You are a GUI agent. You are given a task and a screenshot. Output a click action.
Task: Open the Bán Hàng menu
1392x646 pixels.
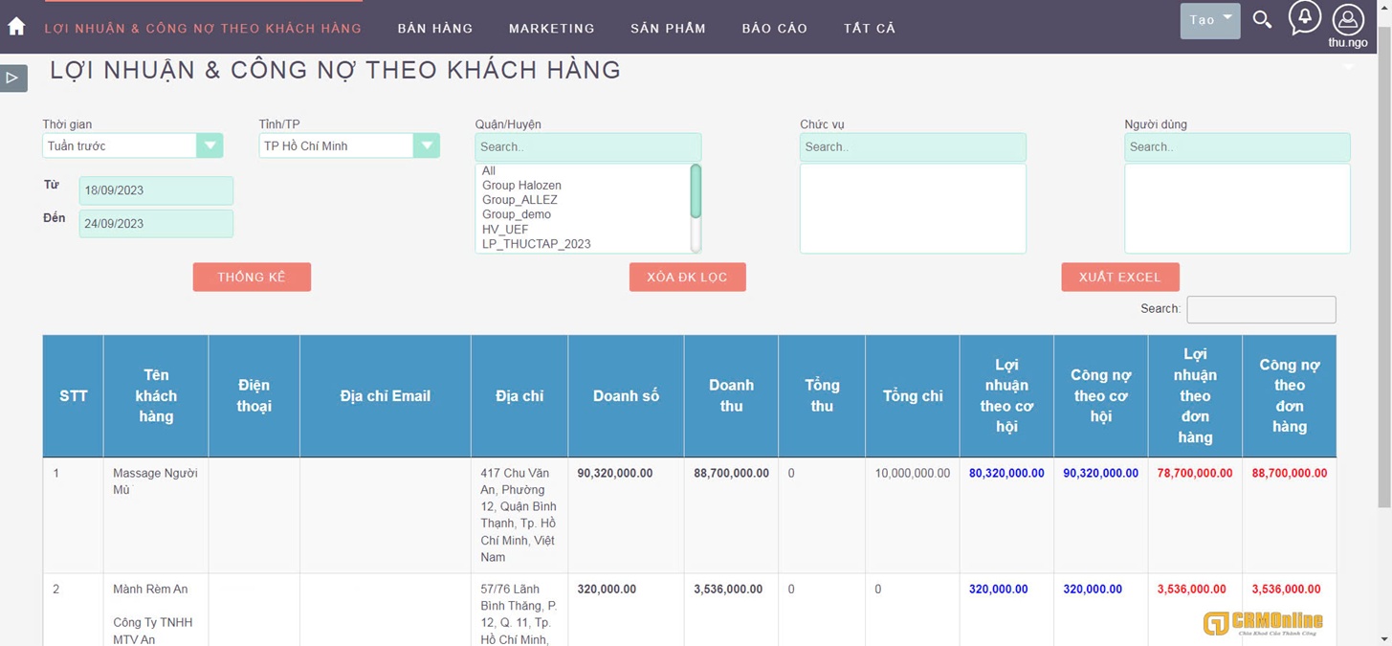tap(435, 29)
